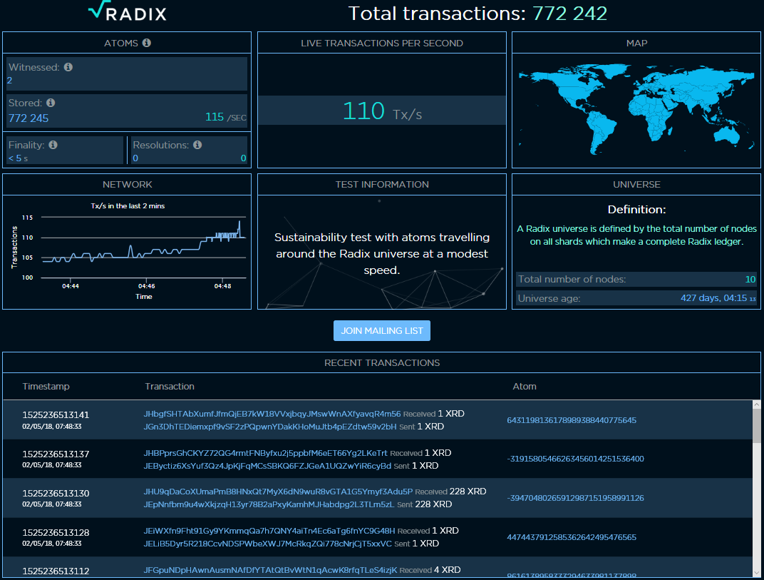Show info for the Witnessed metric
Viewport: 764px width, 580px height.
(x=68, y=67)
